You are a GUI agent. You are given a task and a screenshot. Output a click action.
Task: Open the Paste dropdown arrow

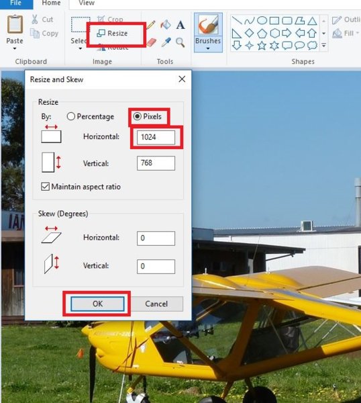coord(15,48)
